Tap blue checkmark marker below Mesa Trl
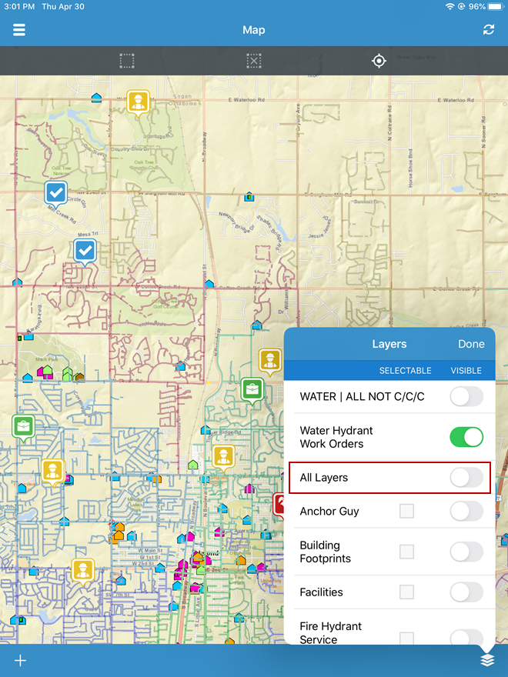 tap(85, 250)
